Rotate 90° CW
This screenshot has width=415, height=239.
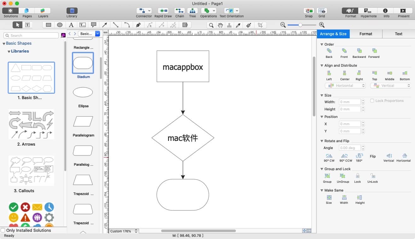329,158
